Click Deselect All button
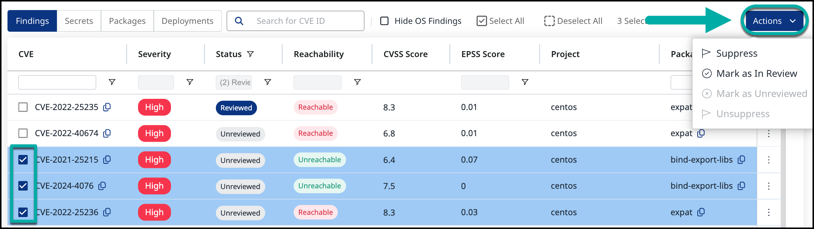The image size is (814, 229). [573, 21]
